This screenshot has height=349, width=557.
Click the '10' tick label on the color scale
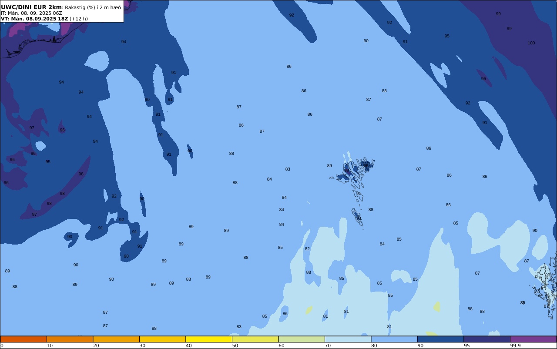tap(50, 346)
